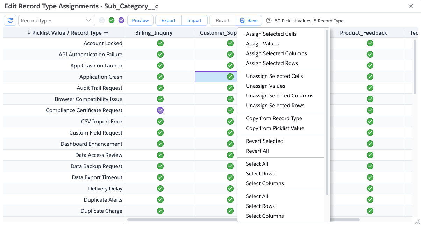The image size is (421, 225).
Task: Click the context menu's vertical scrollbar
Action: tap(327, 112)
